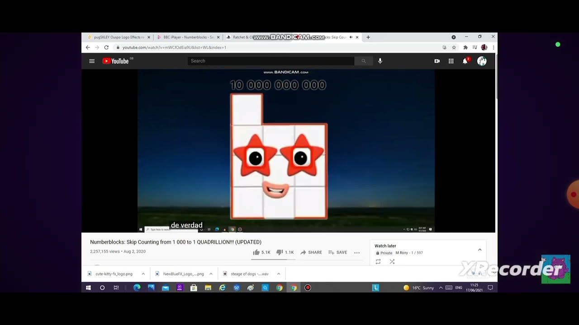The height and width of the screenshot is (325, 579).
Task: Reload the page with refresh button
Action: 106,47
